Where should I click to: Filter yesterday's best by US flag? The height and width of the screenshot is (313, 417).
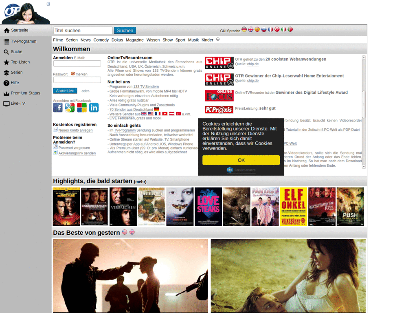click(125, 232)
